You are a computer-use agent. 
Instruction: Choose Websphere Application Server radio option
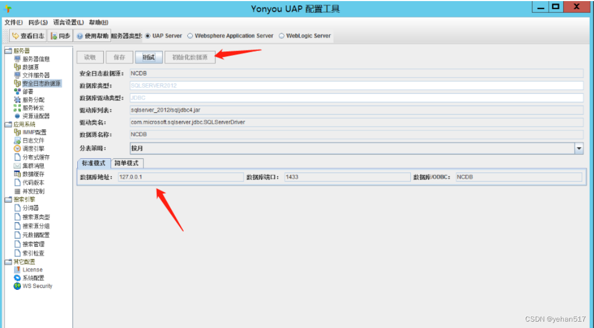190,36
